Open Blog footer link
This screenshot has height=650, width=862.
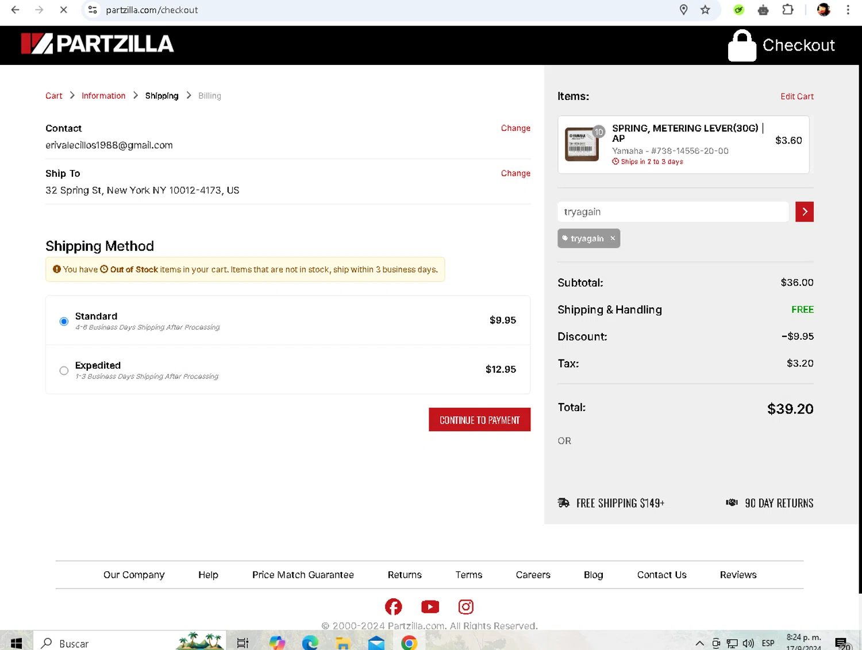pos(594,575)
